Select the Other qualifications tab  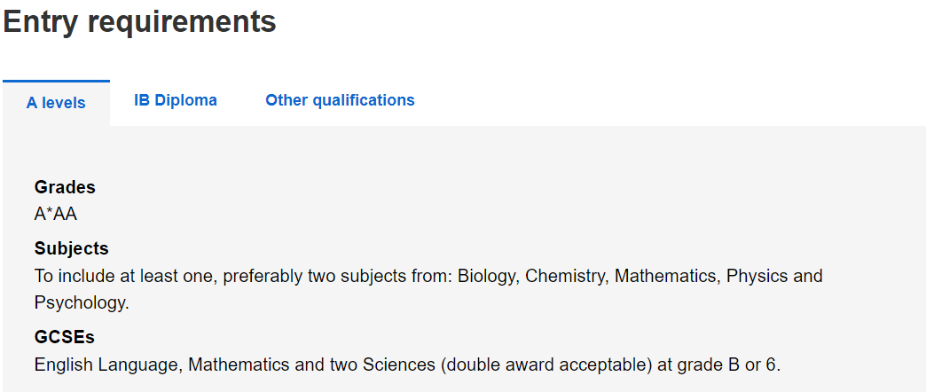coord(341,100)
